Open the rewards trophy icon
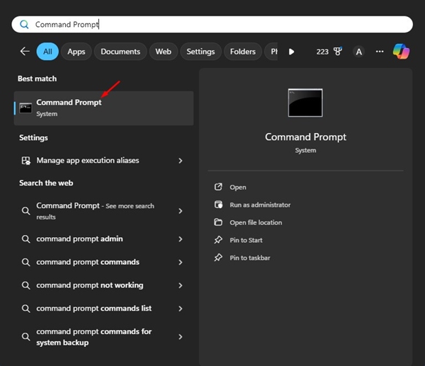Viewport: 425px width, 366px height. click(338, 51)
